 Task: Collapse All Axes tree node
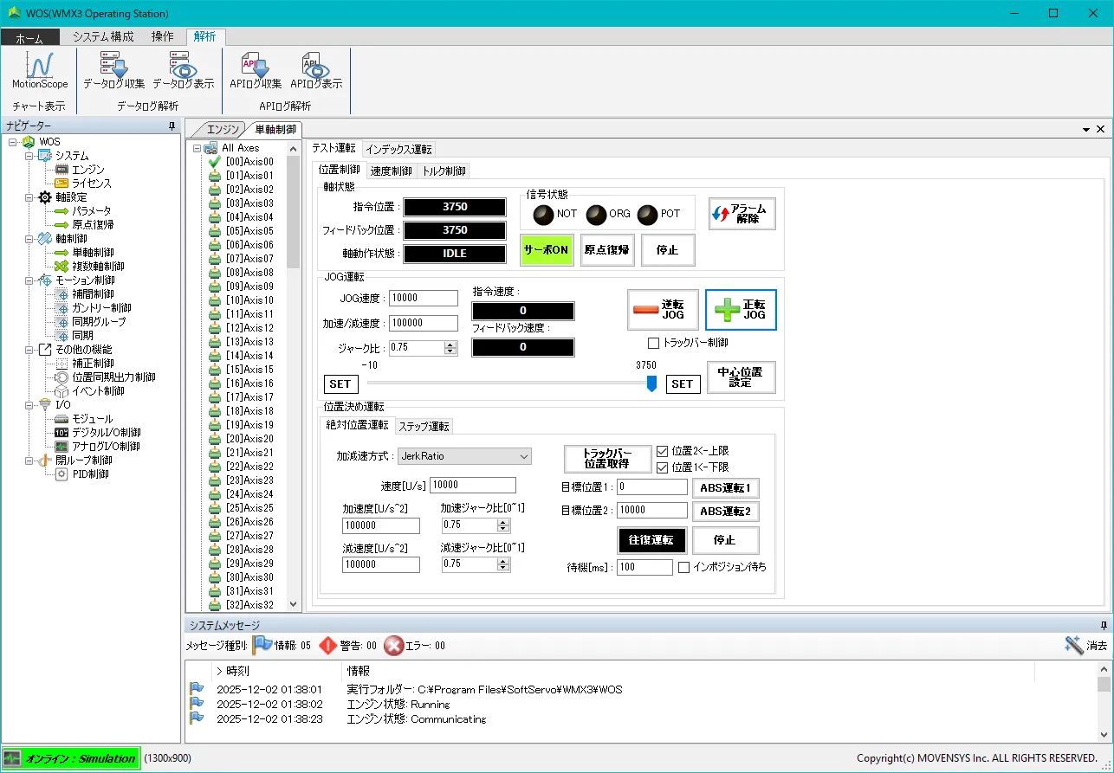197,148
